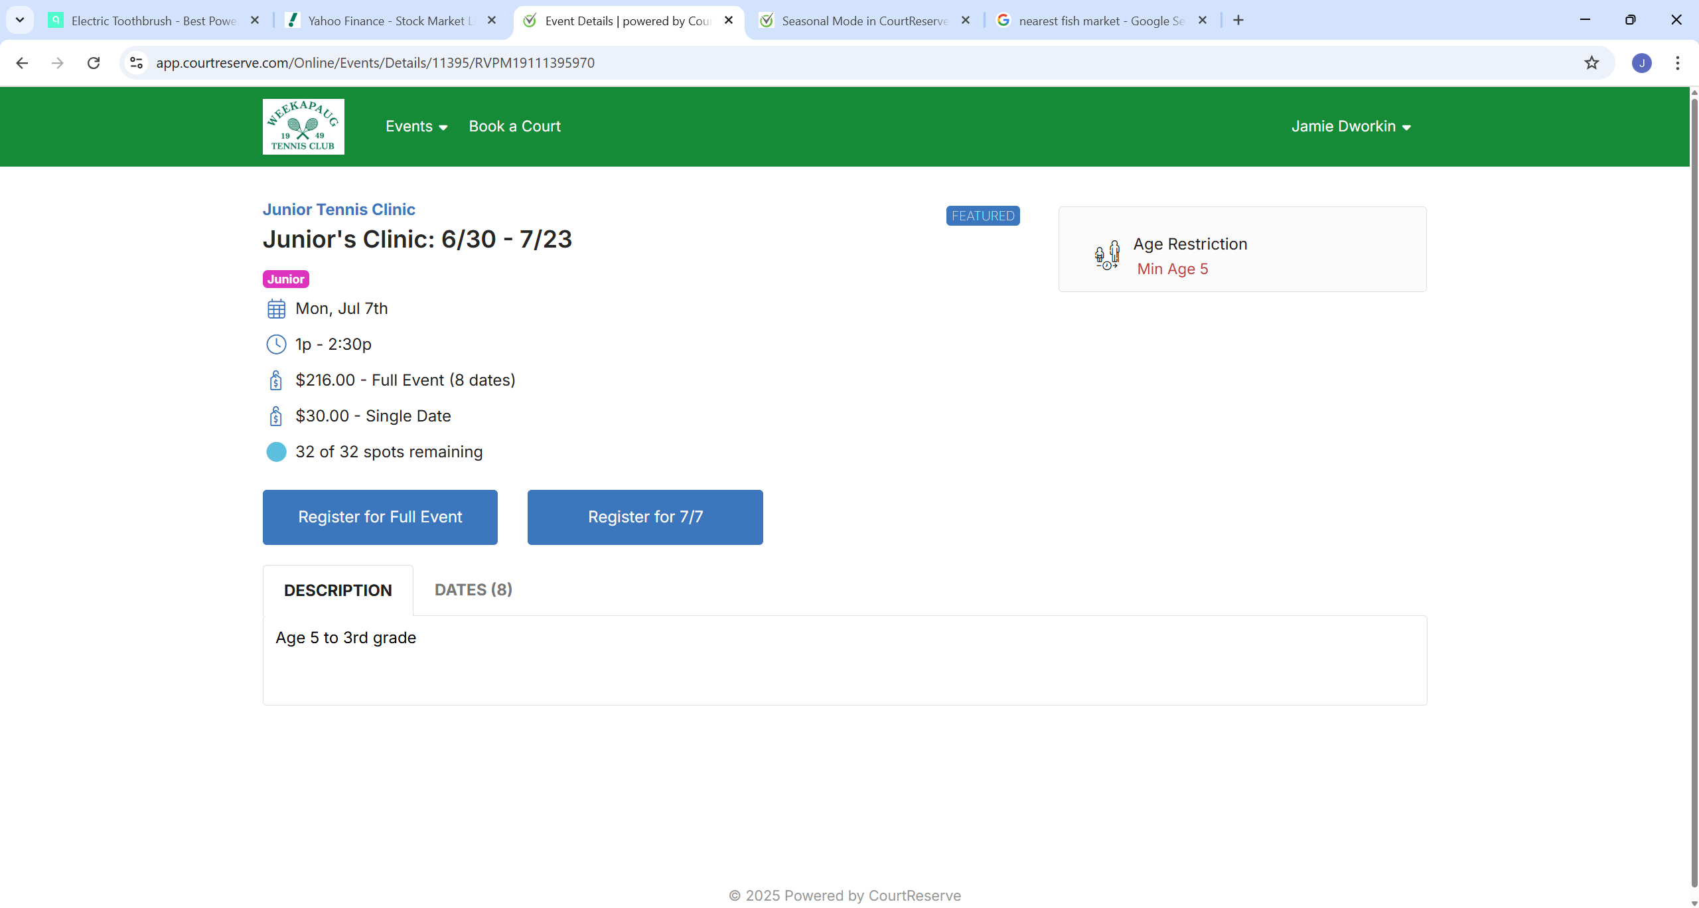Close the Yahoo Finance tab
Screen dimensions: 1699x908
[492, 21]
